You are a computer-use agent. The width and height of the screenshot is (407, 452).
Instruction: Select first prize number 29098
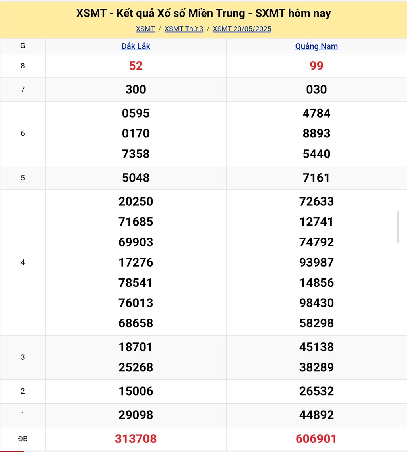tap(136, 415)
